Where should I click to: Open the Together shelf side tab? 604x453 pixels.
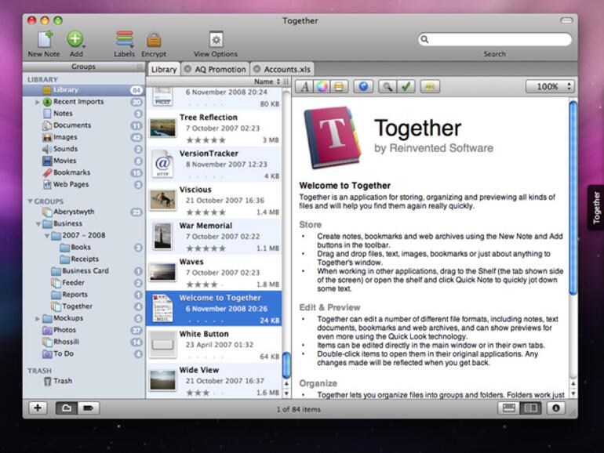click(x=596, y=208)
